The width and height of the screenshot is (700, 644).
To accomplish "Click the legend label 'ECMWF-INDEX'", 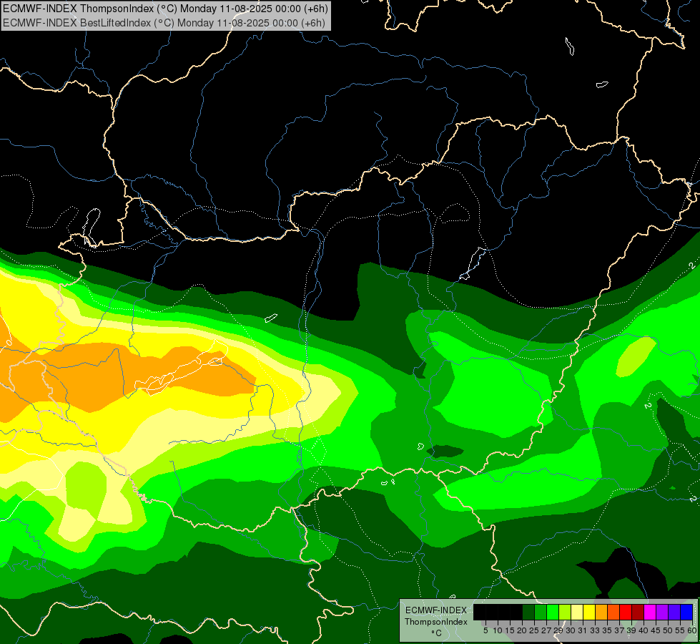I will point(436,610).
